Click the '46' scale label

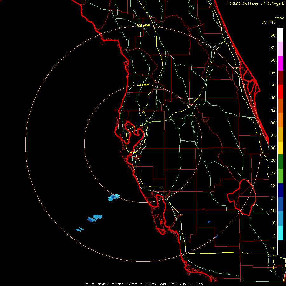(x=273, y=98)
